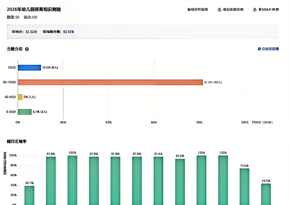Click the '39.1%' bar label
The width and height of the screenshot is (289, 205).
click(29, 183)
